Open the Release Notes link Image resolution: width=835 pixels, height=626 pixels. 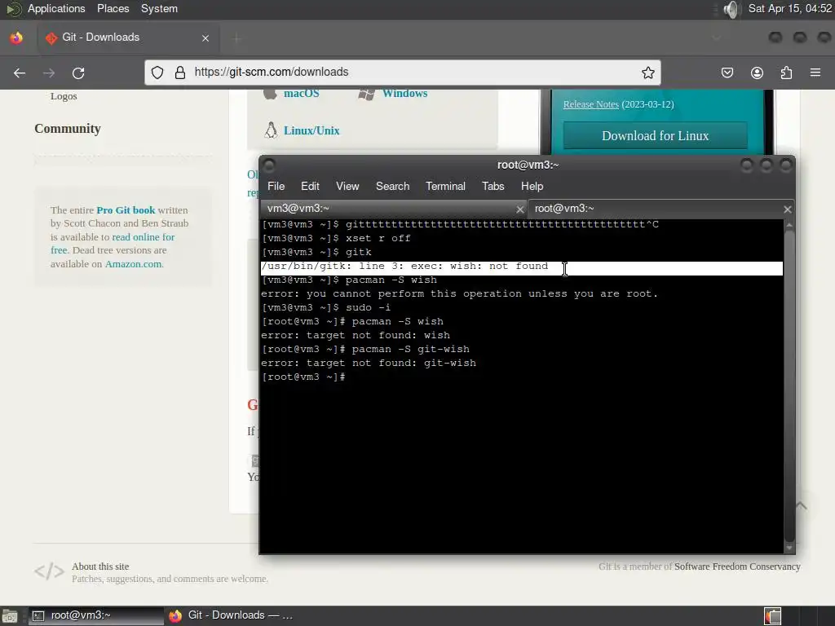tap(590, 104)
